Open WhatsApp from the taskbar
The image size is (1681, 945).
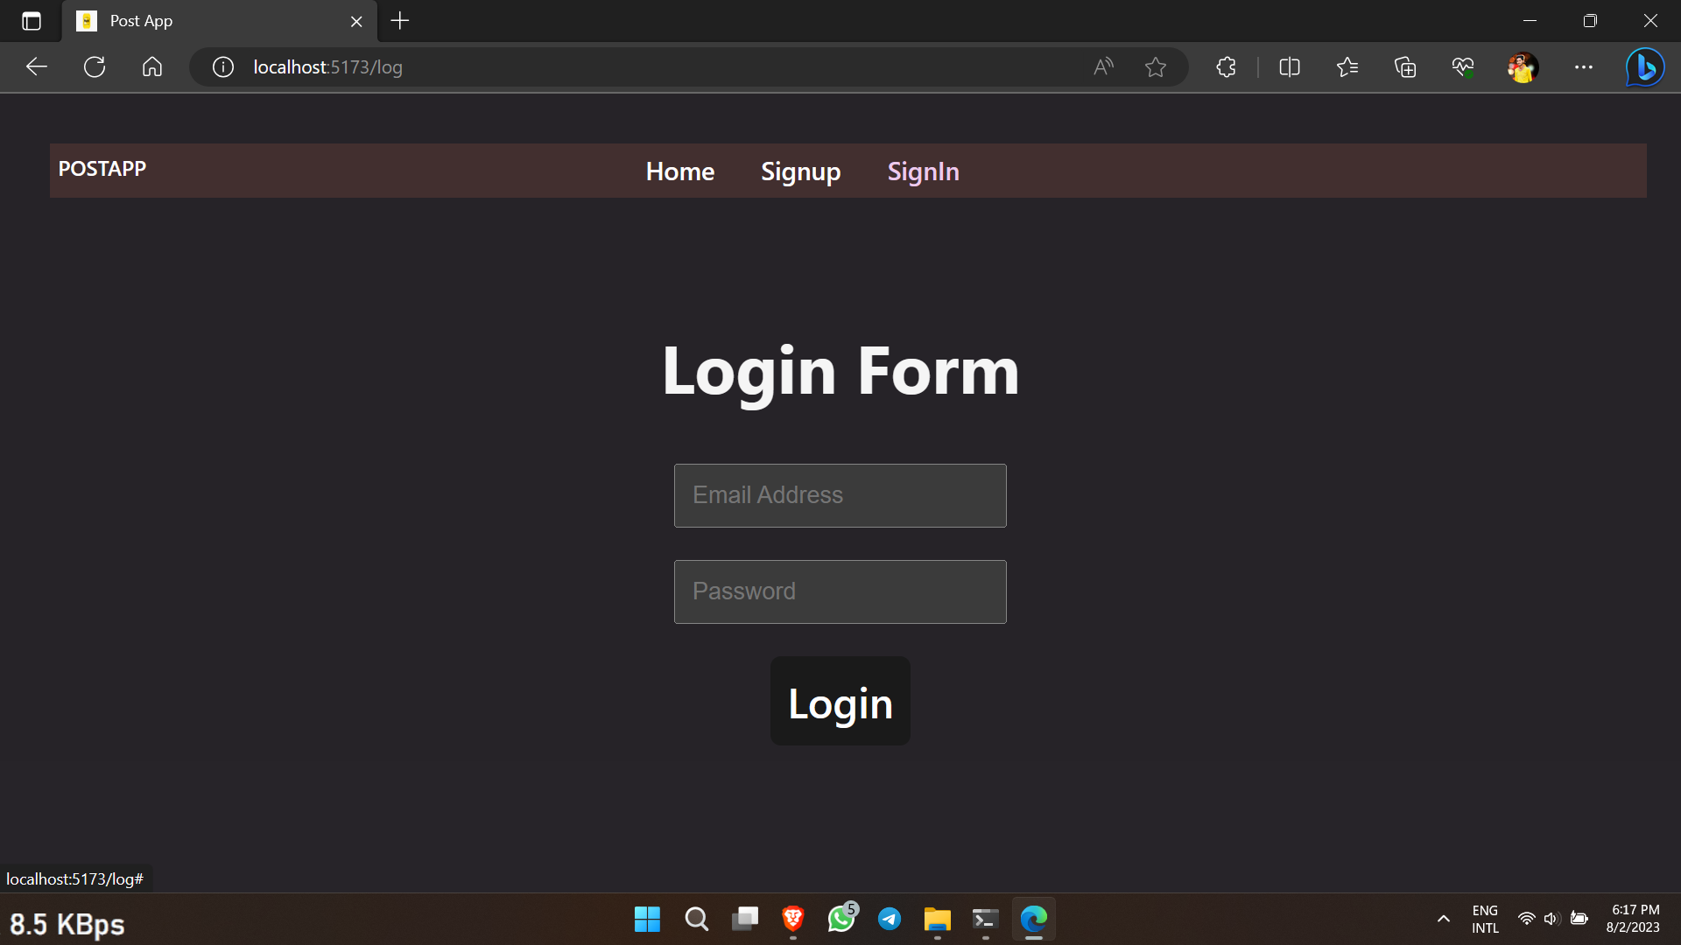point(841,920)
